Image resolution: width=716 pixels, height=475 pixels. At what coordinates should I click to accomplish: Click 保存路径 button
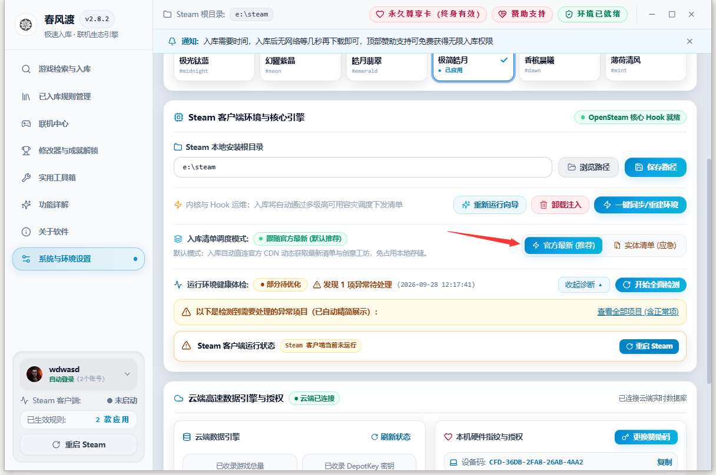655,167
